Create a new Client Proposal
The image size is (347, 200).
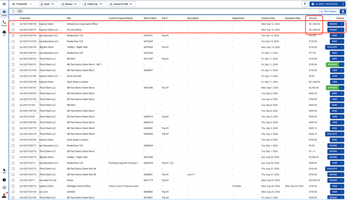325,4
